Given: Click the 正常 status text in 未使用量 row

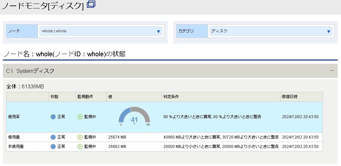Looking at the screenshot, I should pyautogui.click(x=61, y=147).
